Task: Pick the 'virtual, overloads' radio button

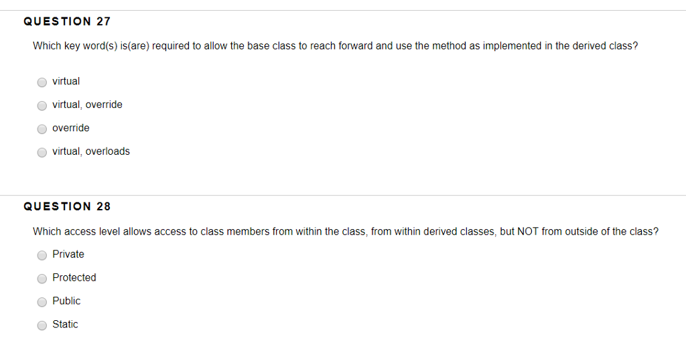Action: tap(42, 152)
